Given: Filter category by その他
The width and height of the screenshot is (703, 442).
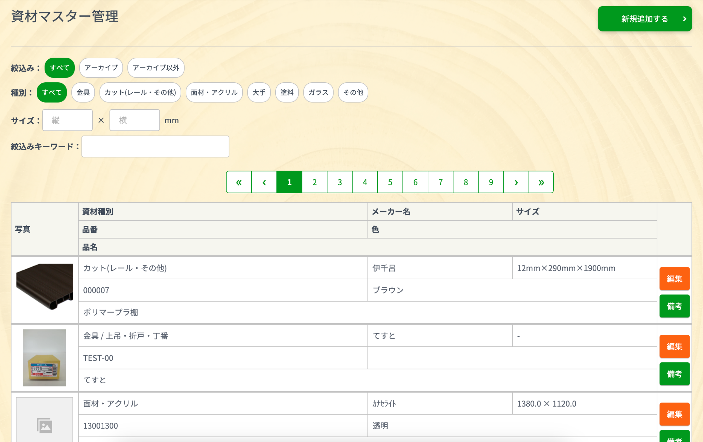Looking at the screenshot, I should [x=353, y=93].
